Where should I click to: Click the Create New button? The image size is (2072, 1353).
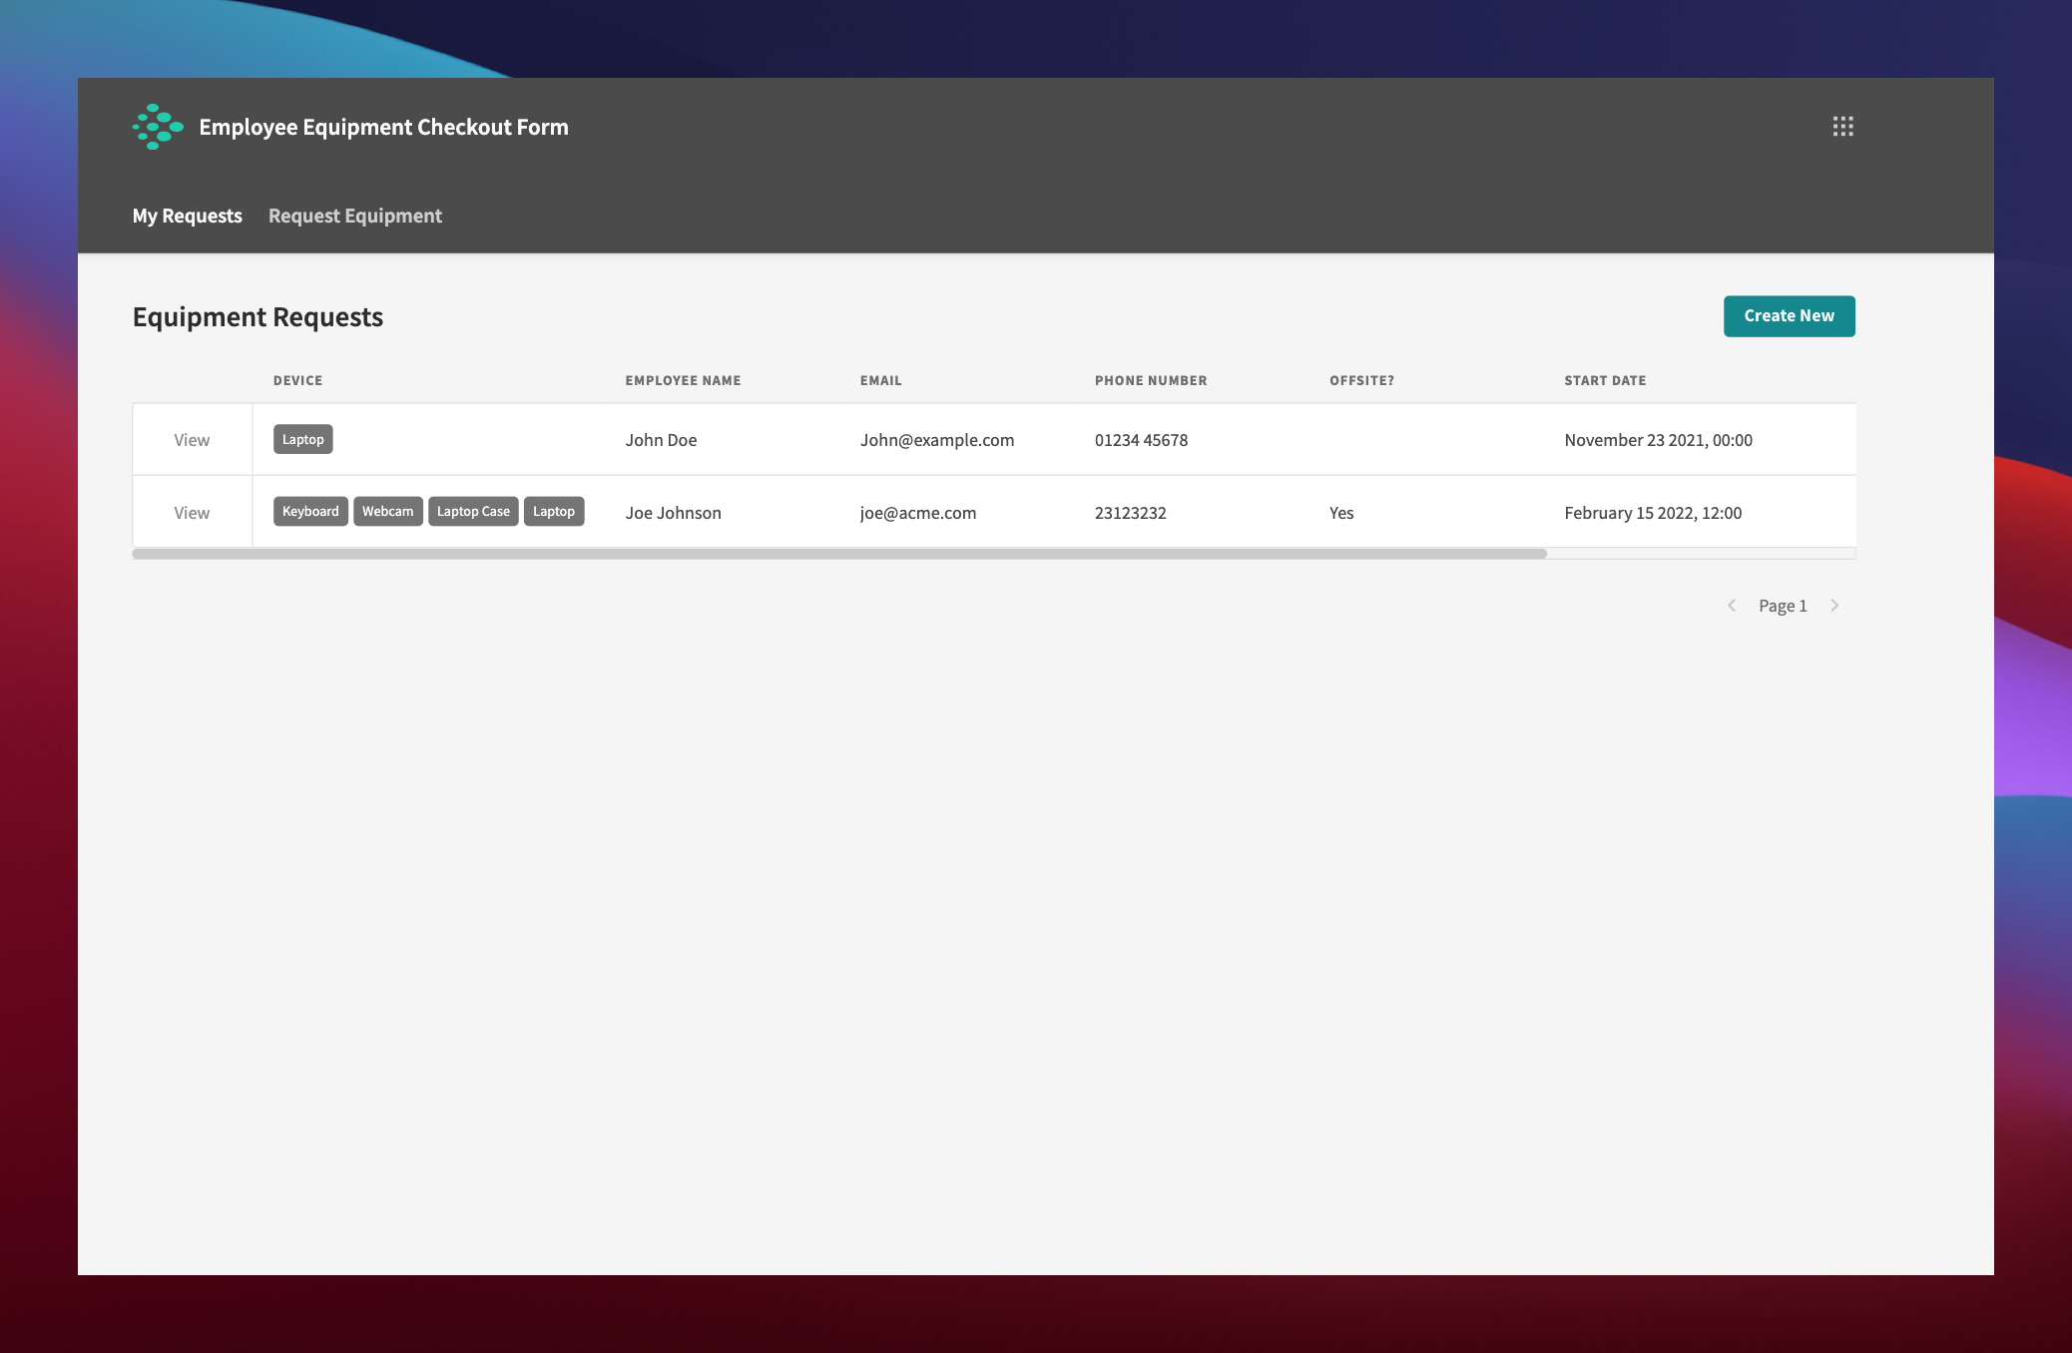pos(1789,316)
